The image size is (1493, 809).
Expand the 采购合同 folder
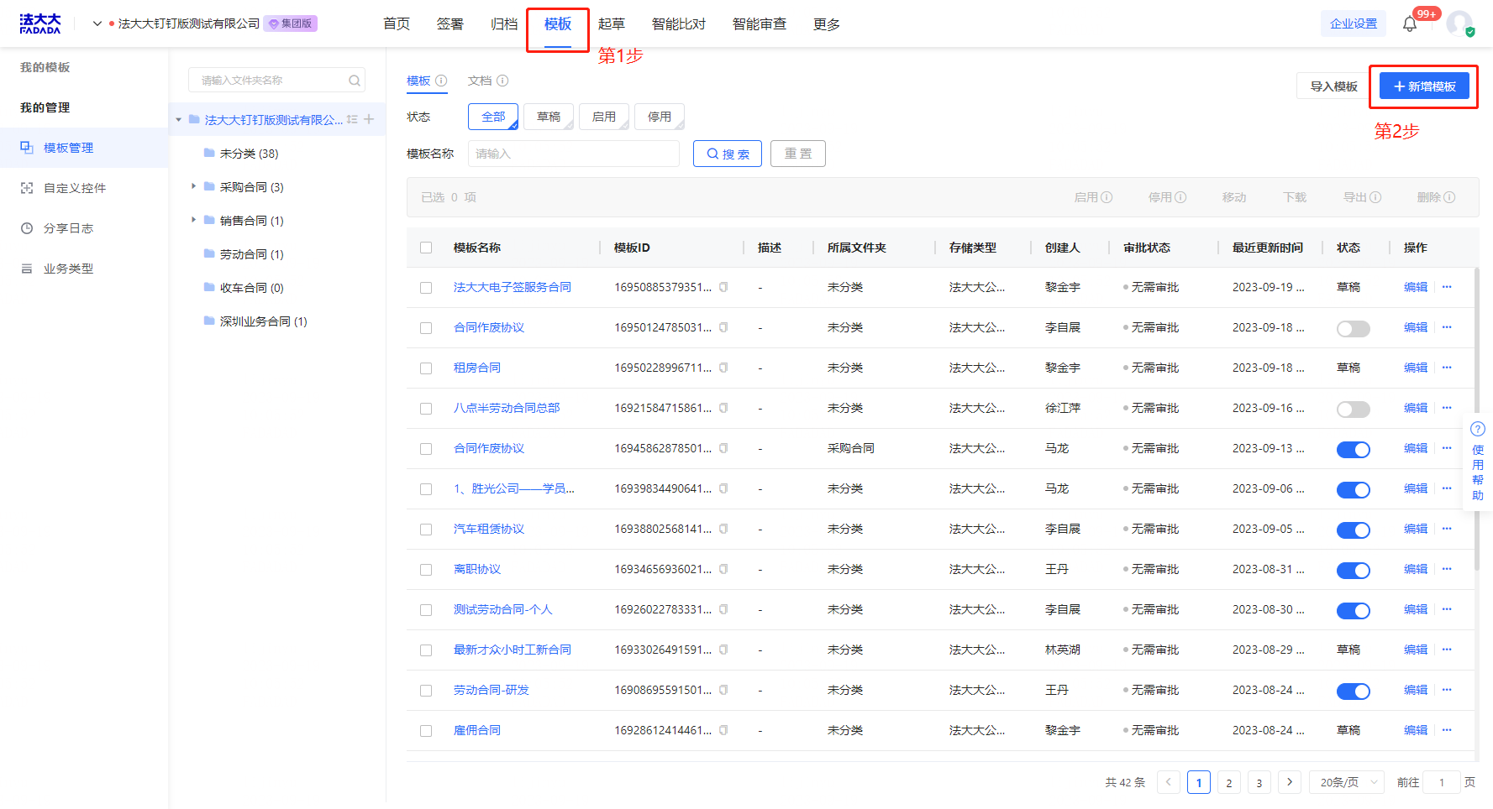(x=193, y=186)
